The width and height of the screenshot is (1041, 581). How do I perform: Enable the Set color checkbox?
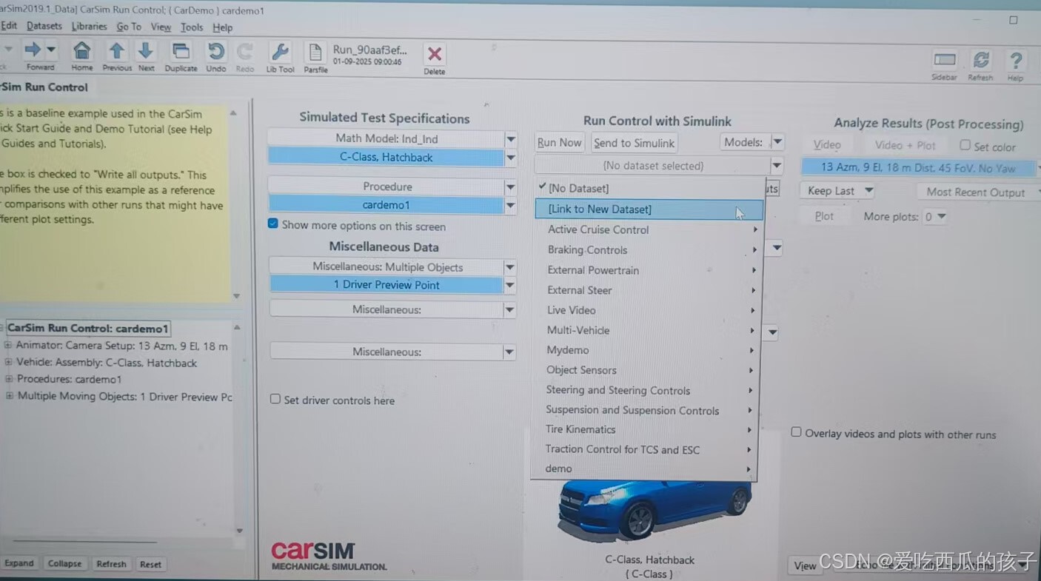click(x=965, y=145)
